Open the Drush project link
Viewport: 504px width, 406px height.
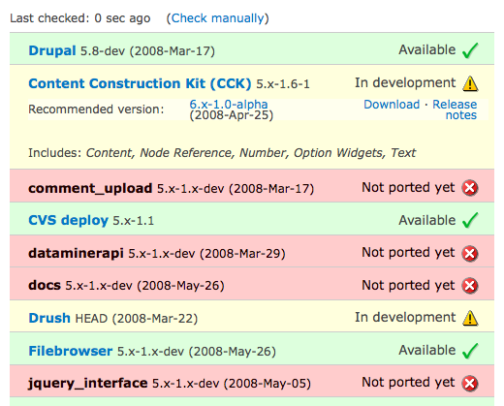(x=49, y=318)
